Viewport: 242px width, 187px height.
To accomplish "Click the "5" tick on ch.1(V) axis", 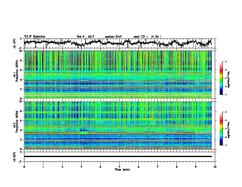I will pos(21,39).
